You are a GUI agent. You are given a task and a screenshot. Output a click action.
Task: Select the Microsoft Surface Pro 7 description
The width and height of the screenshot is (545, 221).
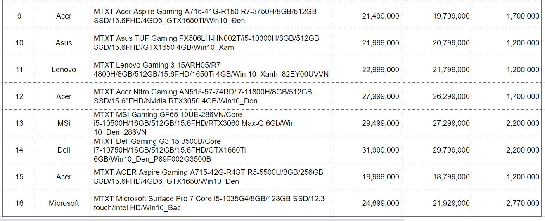pyautogui.click(x=211, y=203)
